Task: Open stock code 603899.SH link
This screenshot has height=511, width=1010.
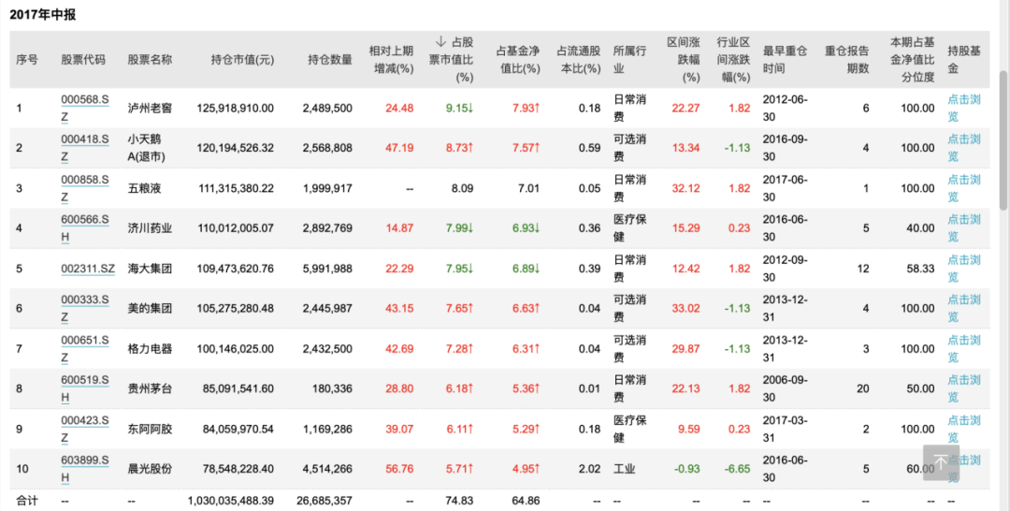Action: 85,469
